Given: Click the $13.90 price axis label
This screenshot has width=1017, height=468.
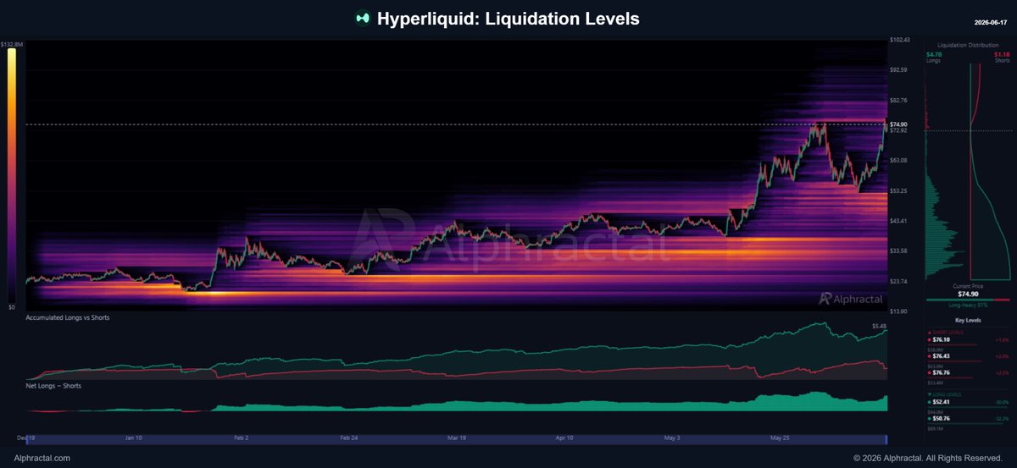Looking at the screenshot, I should coord(898,311).
